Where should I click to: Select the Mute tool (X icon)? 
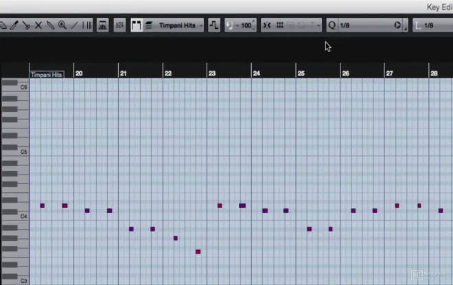click(x=38, y=25)
